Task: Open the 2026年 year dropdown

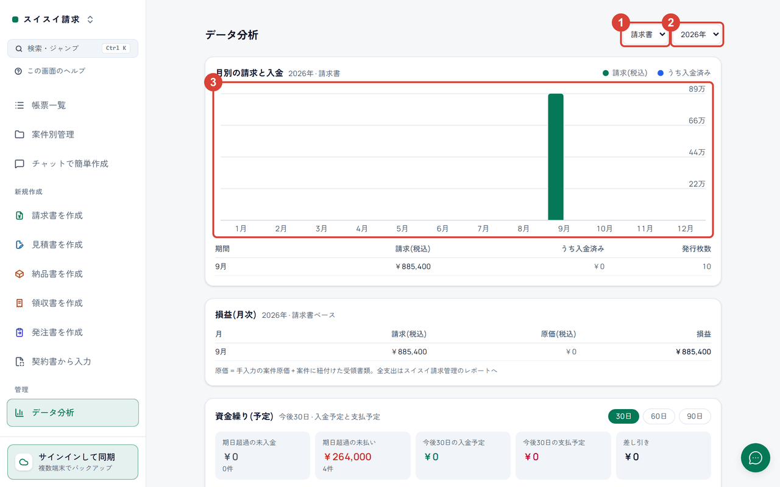Action: [698, 35]
